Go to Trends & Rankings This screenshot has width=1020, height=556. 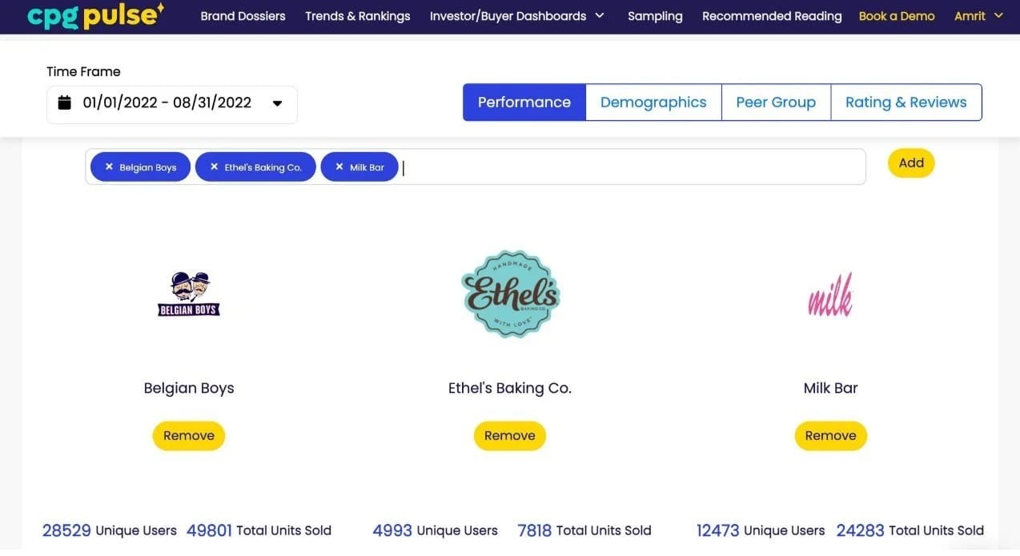pyautogui.click(x=358, y=16)
